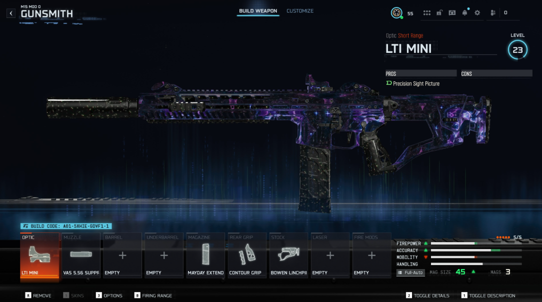Open the settings gear
Image resolution: width=542 pixels, height=302 pixels.
[477, 13]
